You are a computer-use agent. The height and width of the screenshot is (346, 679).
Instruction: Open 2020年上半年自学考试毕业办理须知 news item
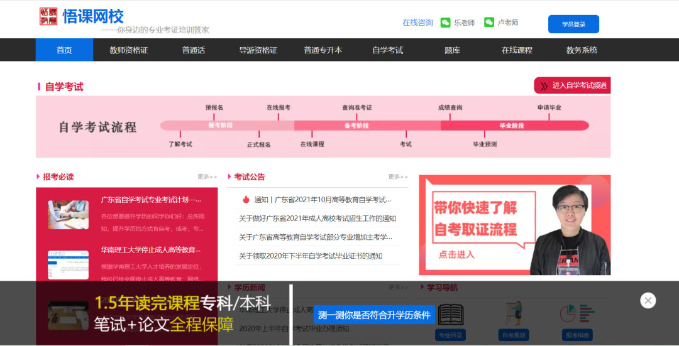pyautogui.click(x=294, y=328)
